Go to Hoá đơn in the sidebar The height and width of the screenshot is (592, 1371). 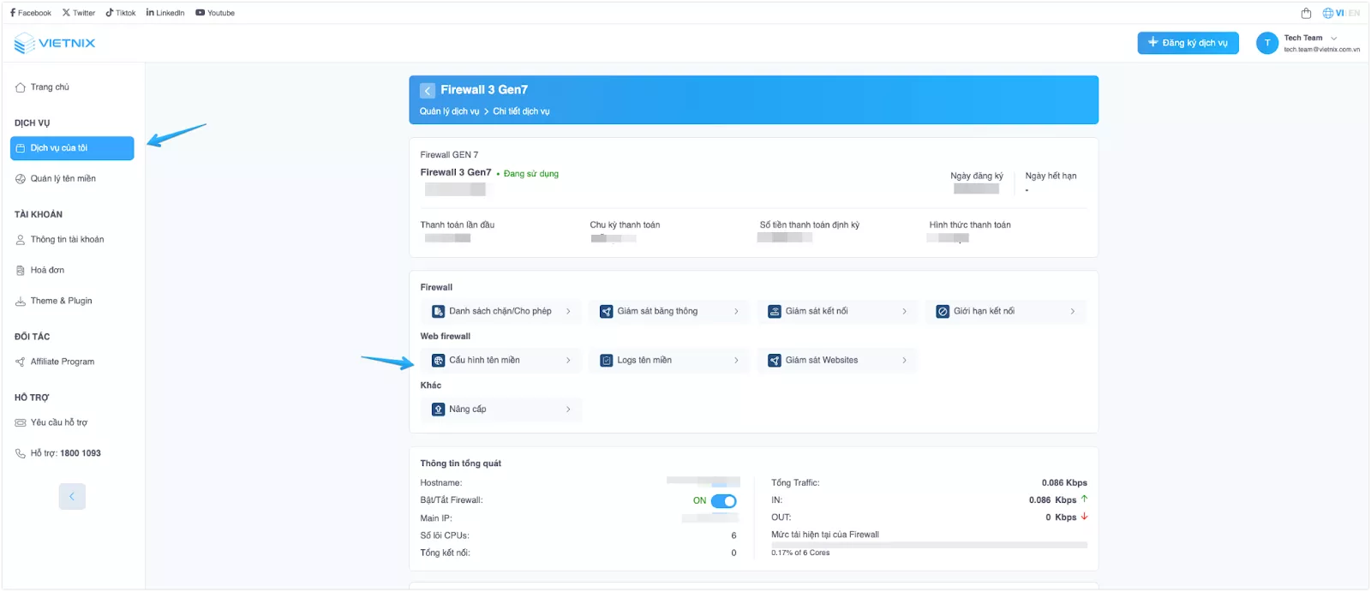tap(47, 270)
